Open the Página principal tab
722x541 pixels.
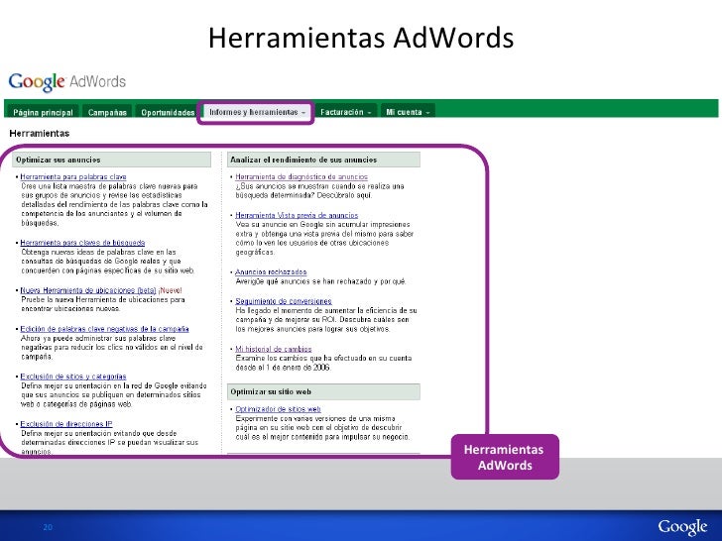[x=43, y=112]
